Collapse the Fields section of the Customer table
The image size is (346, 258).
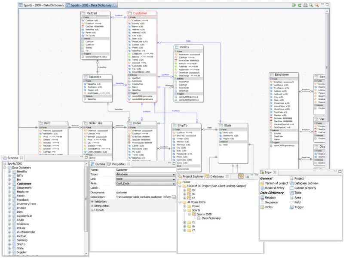point(129,17)
